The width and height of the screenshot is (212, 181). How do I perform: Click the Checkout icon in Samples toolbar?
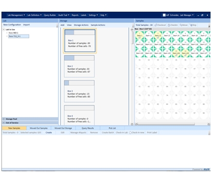156,25
